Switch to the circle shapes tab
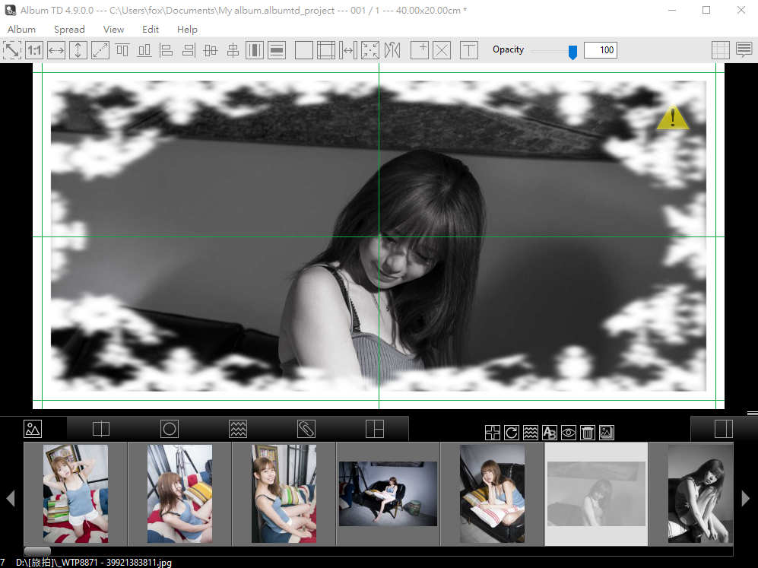758x568 pixels. point(170,429)
